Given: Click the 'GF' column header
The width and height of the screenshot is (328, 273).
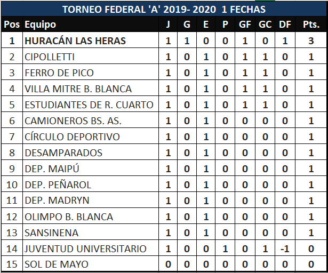Looking at the screenshot, I should point(245,25).
